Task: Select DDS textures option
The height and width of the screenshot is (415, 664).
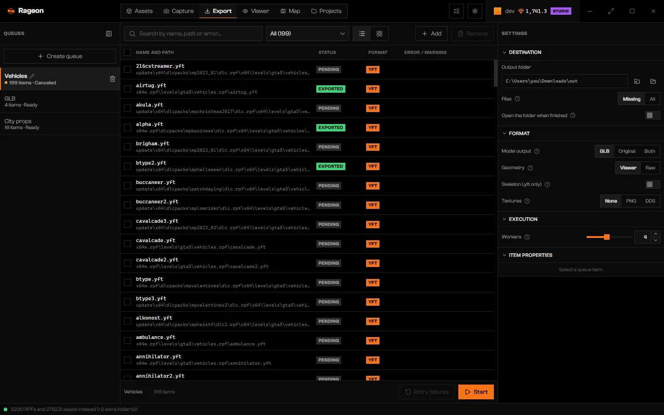Action: pyautogui.click(x=650, y=201)
